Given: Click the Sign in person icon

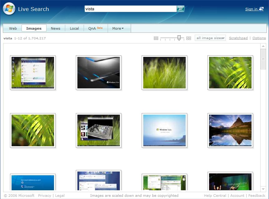Looking at the screenshot, I should click(261, 9).
